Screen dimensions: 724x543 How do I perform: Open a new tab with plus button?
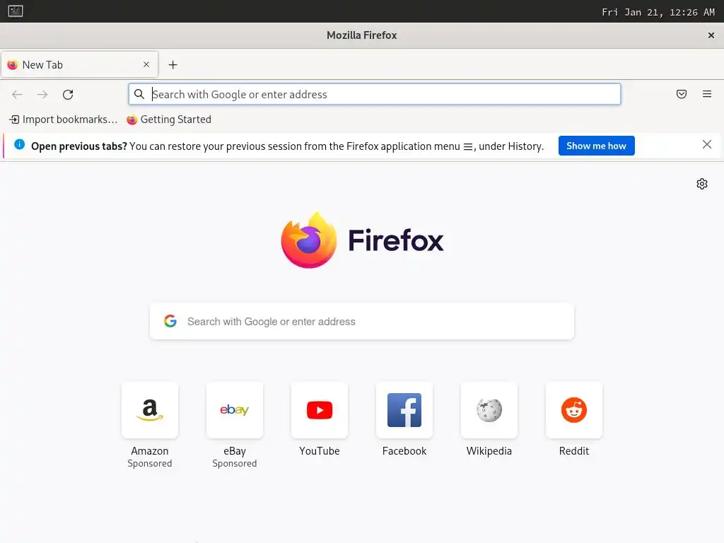tap(173, 64)
